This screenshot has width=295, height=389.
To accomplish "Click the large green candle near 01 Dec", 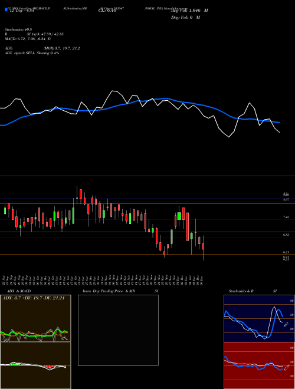I will 179,216.
